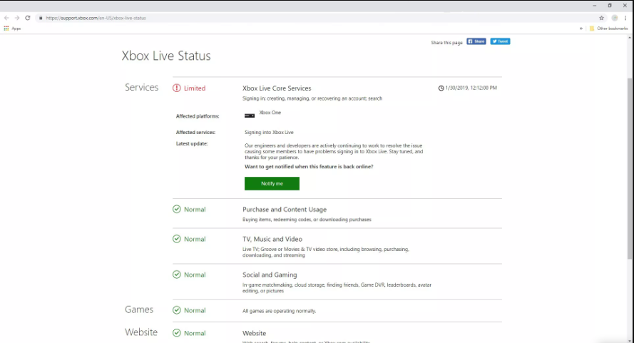Viewport: 634px width, 343px height.
Task: Click the Games section heading
Action: [x=138, y=309]
